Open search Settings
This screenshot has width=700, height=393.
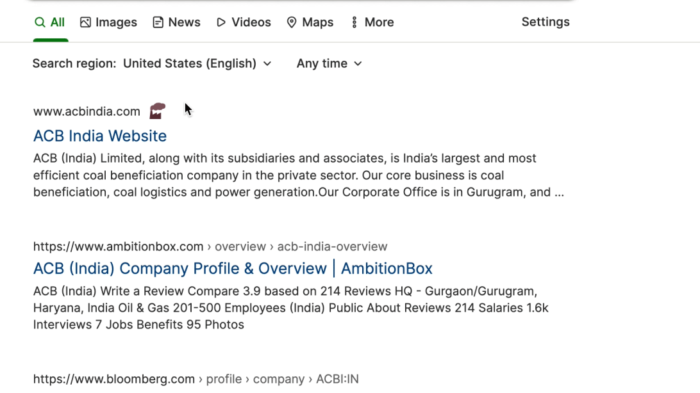pyautogui.click(x=546, y=22)
